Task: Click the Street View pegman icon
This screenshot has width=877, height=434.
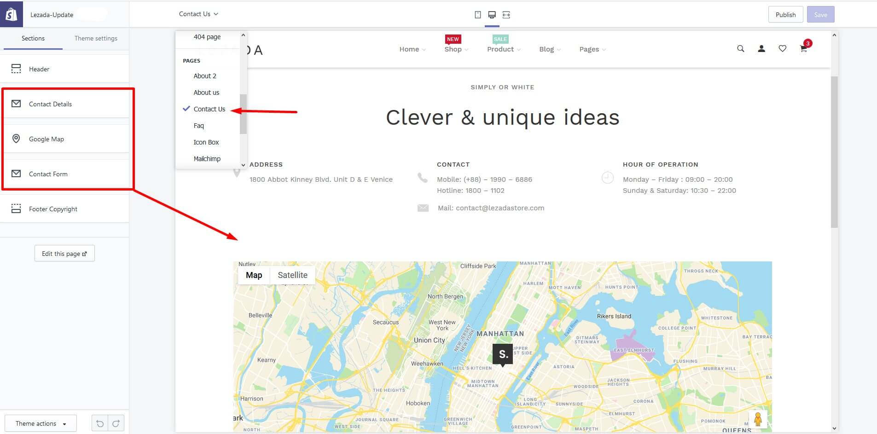Action: click(x=758, y=419)
